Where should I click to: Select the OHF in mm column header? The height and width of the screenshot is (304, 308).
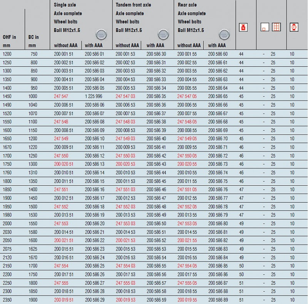coord(9,41)
